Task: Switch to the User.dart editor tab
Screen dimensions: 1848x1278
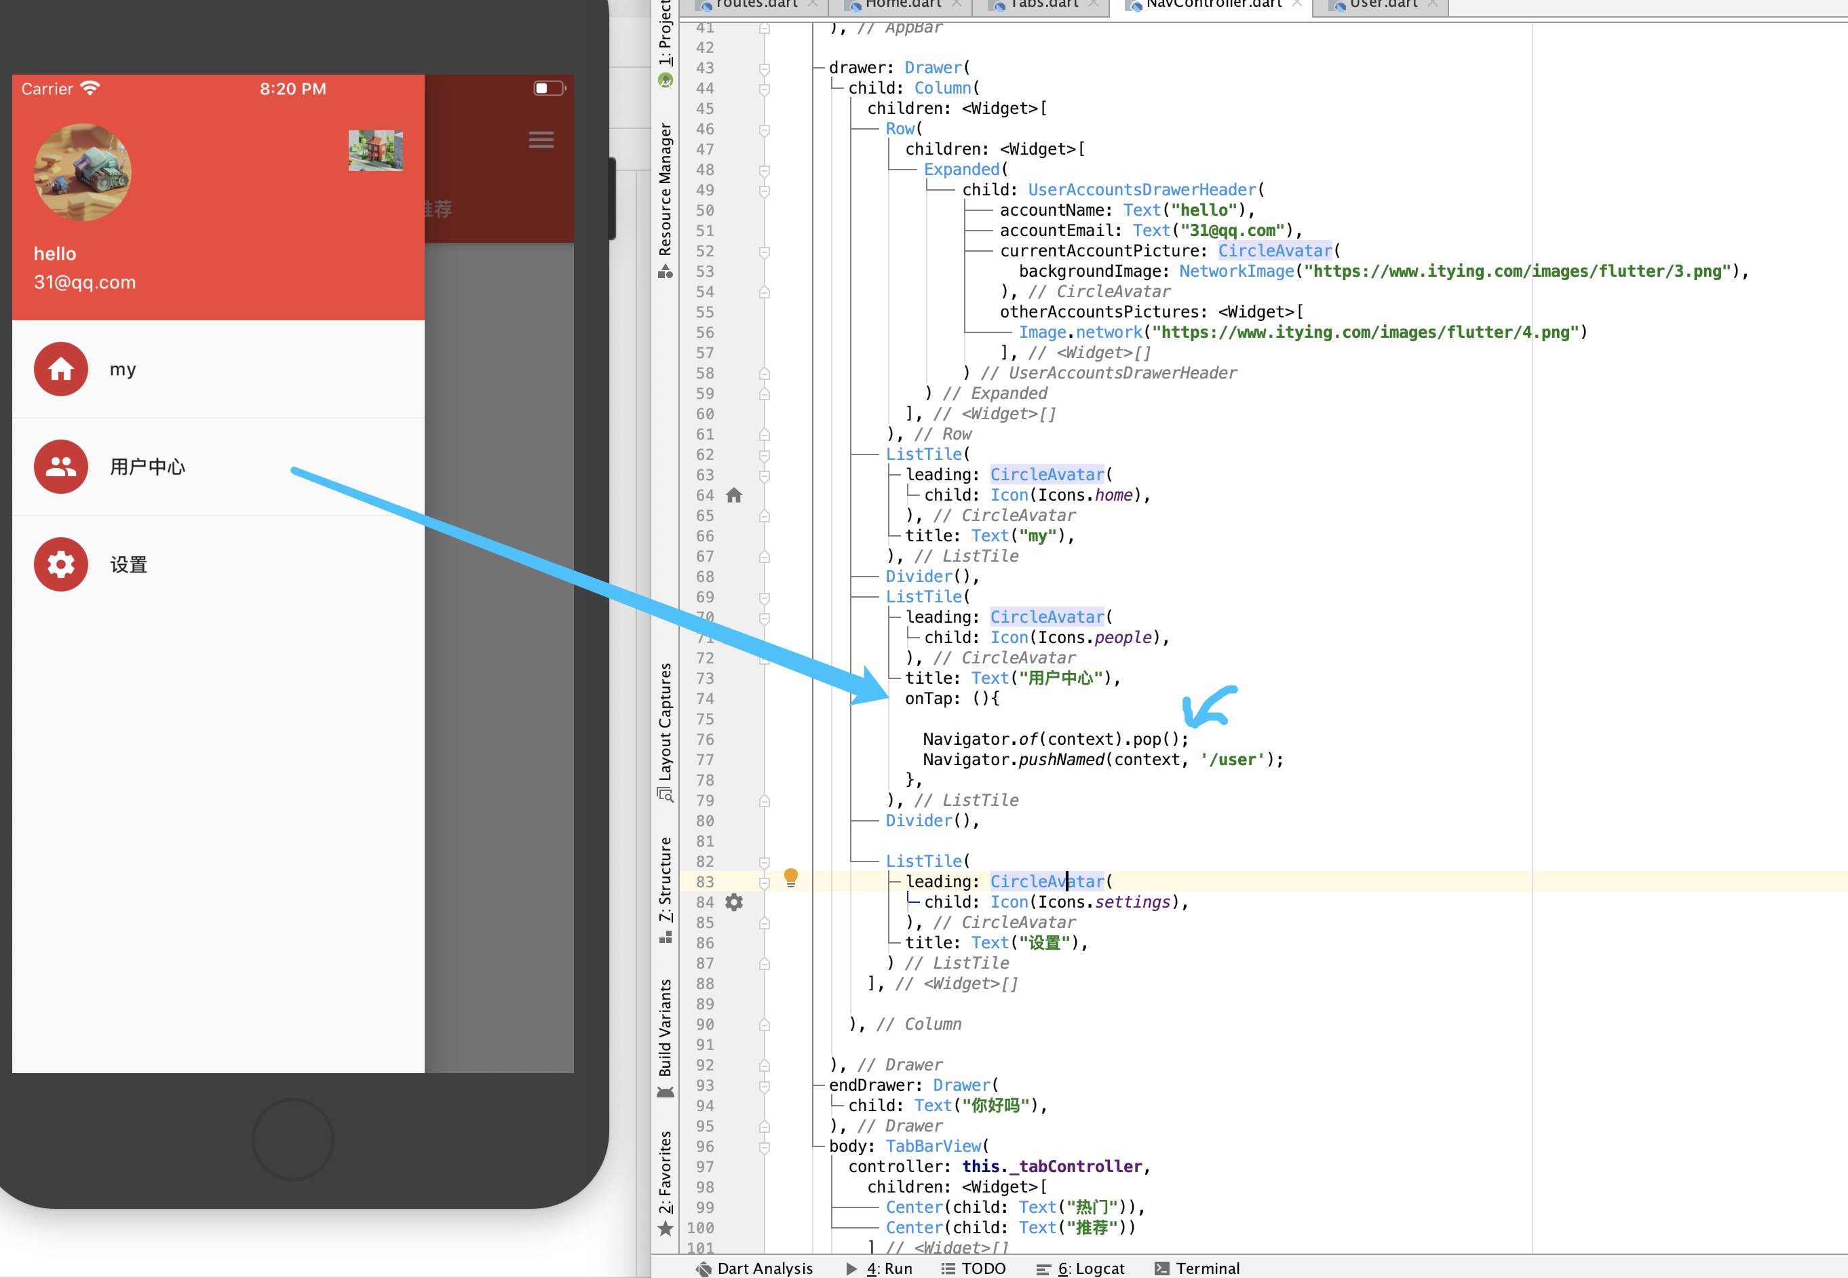Action: pyautogui.click(x=1383, y=5)
